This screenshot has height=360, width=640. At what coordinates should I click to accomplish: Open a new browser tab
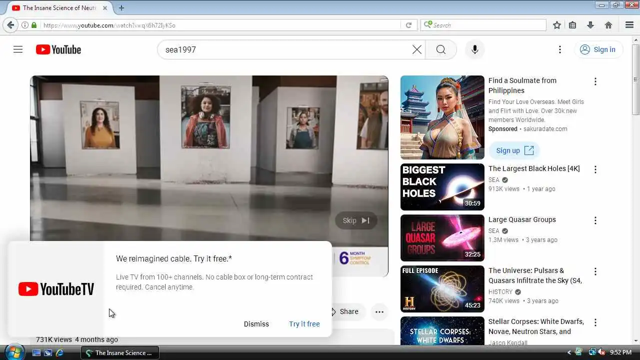(121, 8)
